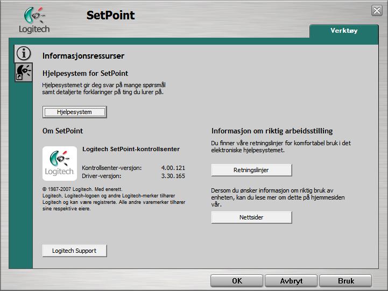Select the Logitech shortcut sidebar icon
The width and height of the screenshot is (388, 291).
pyautogui.click(x=24, y=72)
